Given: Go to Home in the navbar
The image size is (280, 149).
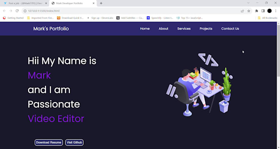Looking at the screenshot, I should point(145,28).
